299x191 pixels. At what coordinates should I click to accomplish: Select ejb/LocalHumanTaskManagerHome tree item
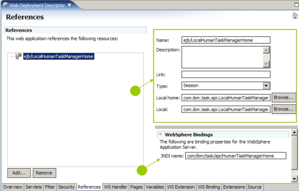tap(59, 56)
